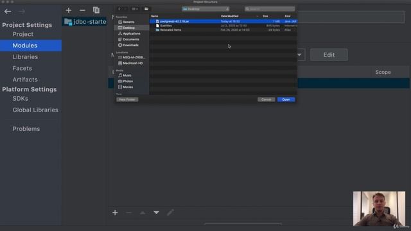Viewport: 411px width, 231px height.
Task: Select the jdbc-starter module
Action: tap(84, 21)
